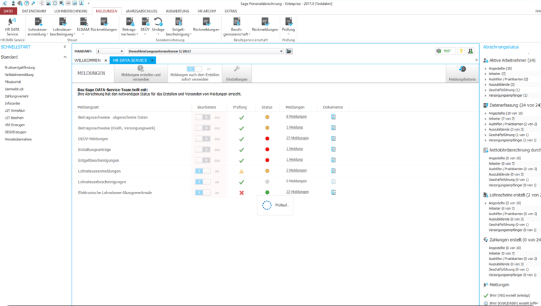Open the Elektronische Lohnsteuer-Abzugsmerkmale document icon

coord(333,192)
